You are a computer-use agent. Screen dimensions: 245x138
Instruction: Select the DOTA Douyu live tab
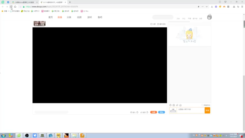(x=53, y=2)
